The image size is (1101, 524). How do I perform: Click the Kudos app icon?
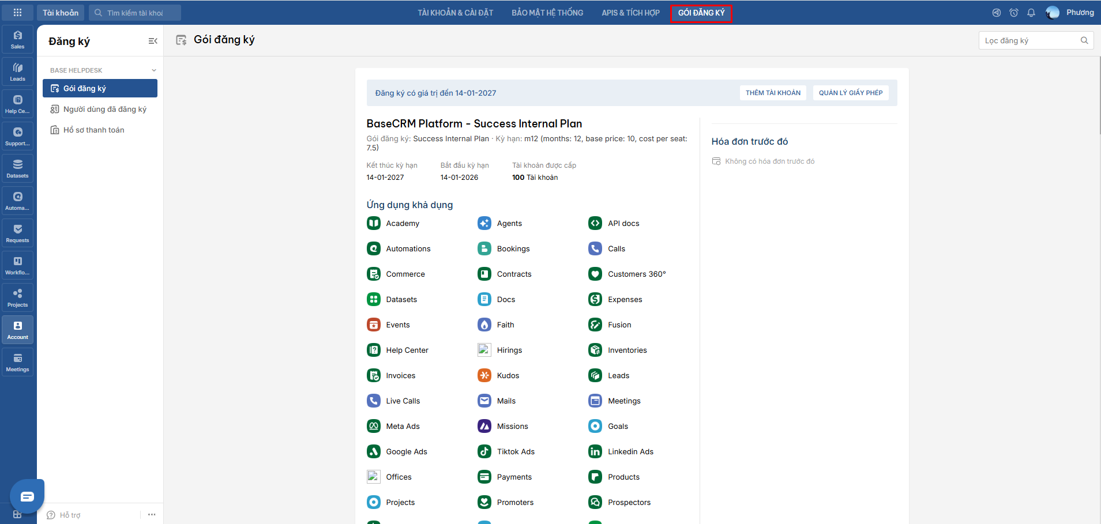pos(484,375)
